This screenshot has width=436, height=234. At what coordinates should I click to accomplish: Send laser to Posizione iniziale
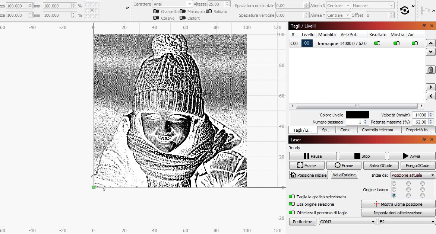309,175
